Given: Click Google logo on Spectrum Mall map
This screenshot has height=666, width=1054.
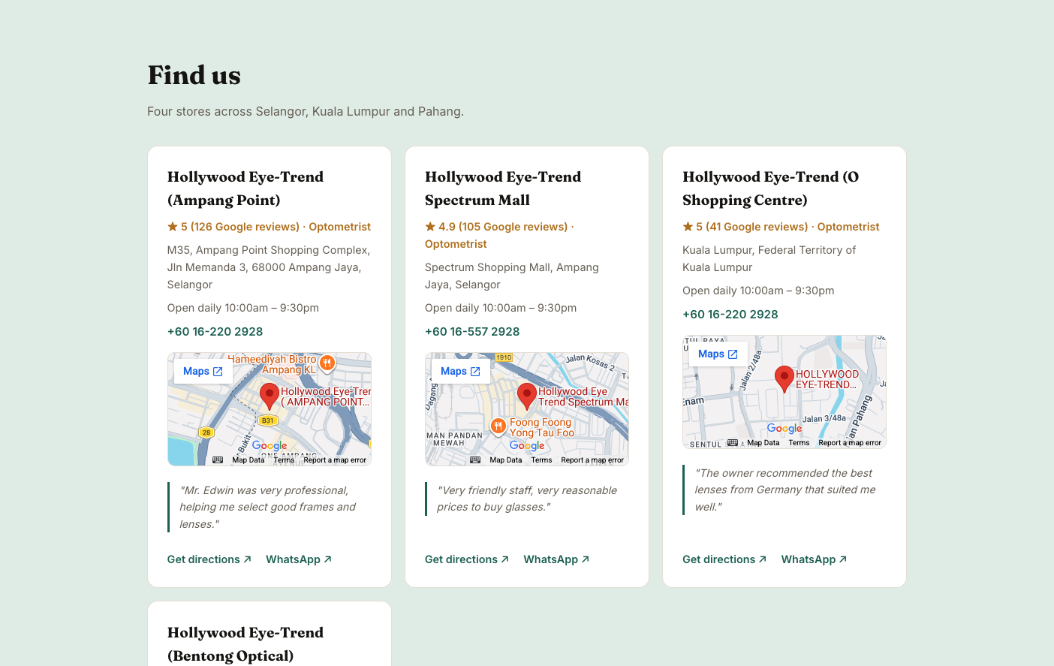Looking at the screenshot, I should (x=527, y=445).
